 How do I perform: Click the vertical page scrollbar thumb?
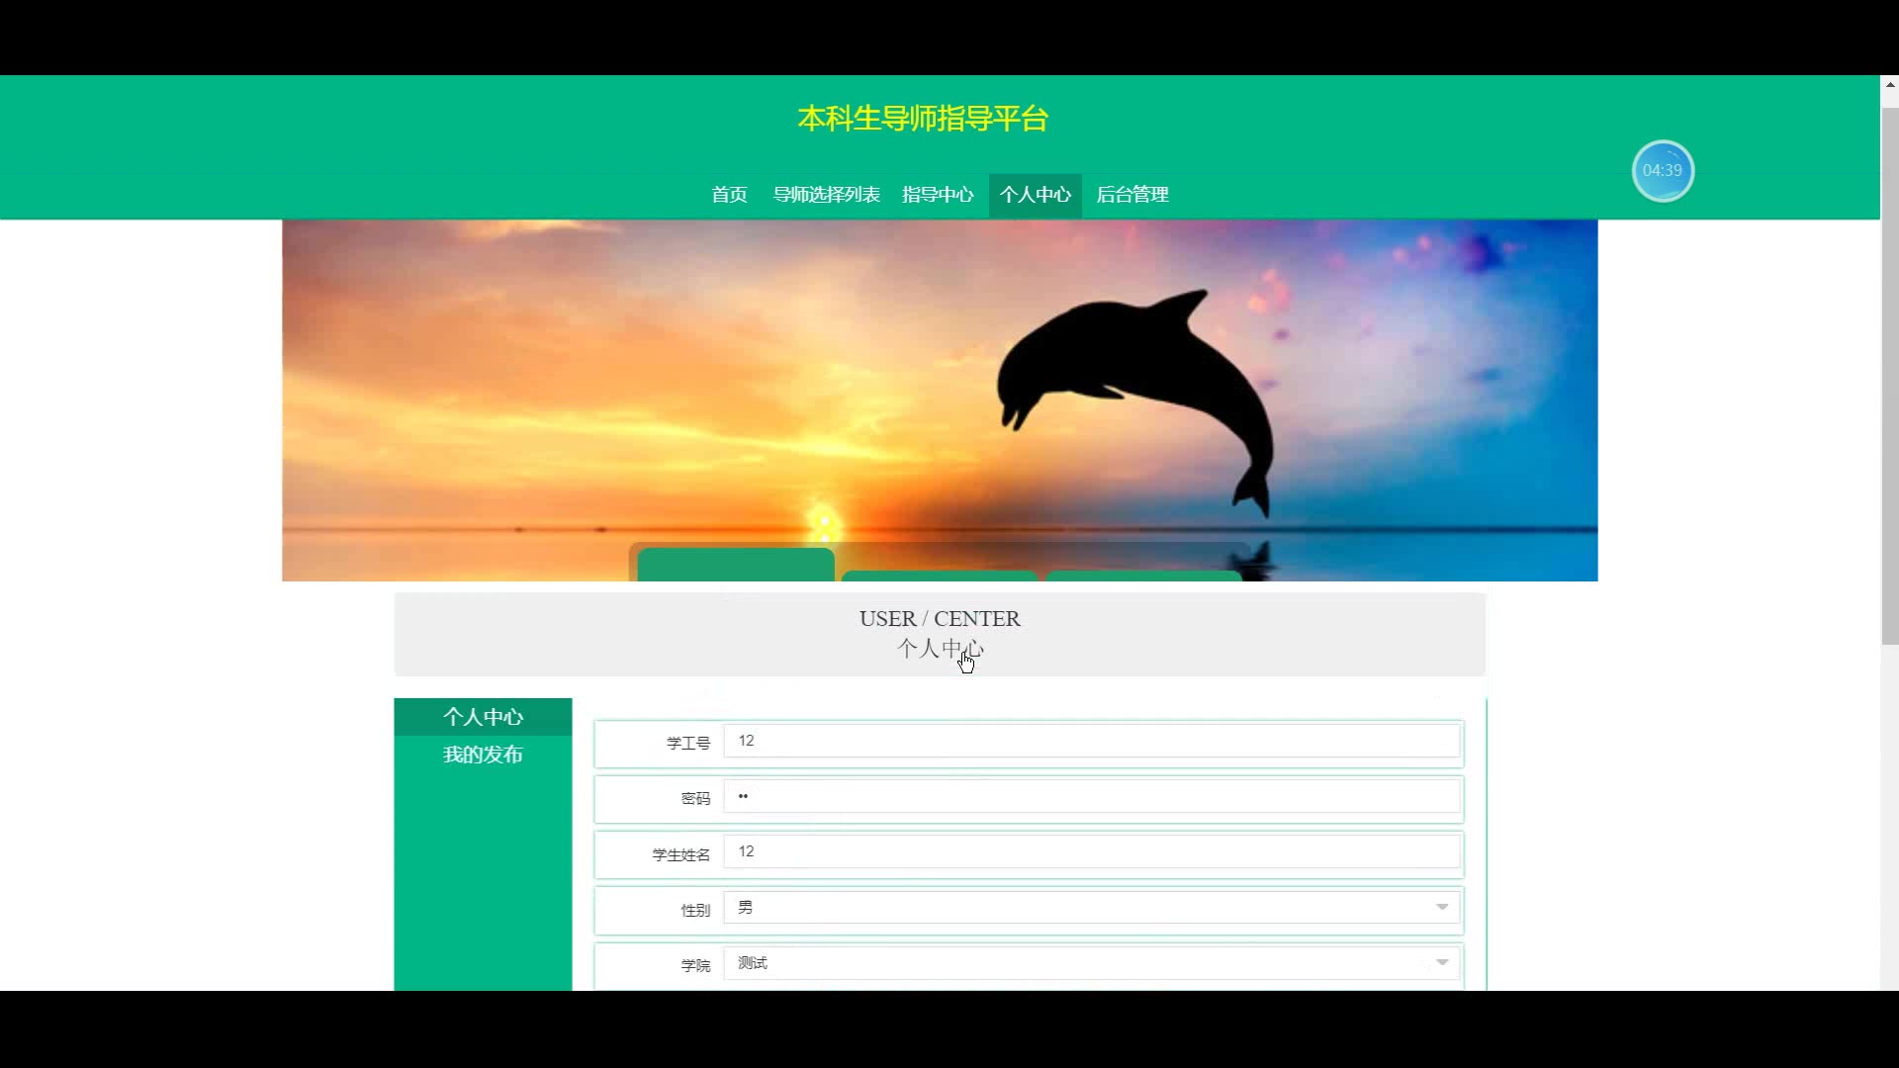click(x=1889, y=376)
